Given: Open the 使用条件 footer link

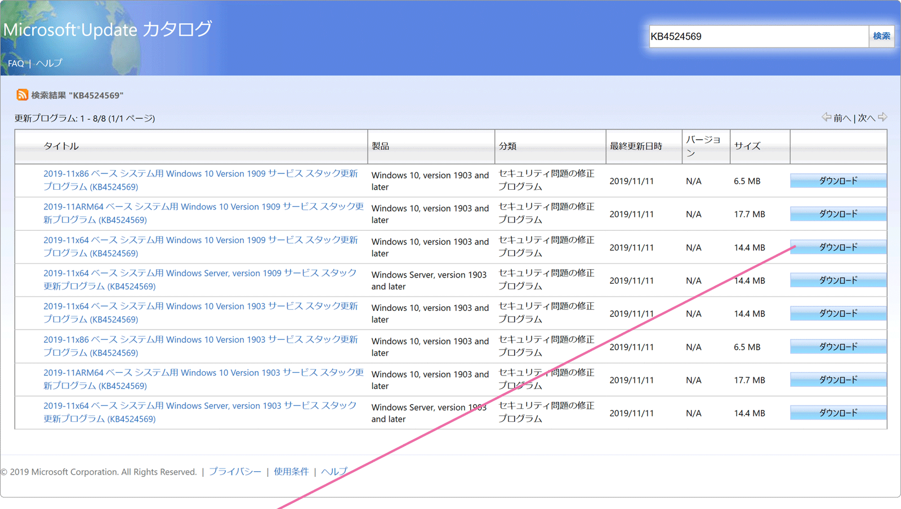Looking at the screenshot, I should point(291,472).
